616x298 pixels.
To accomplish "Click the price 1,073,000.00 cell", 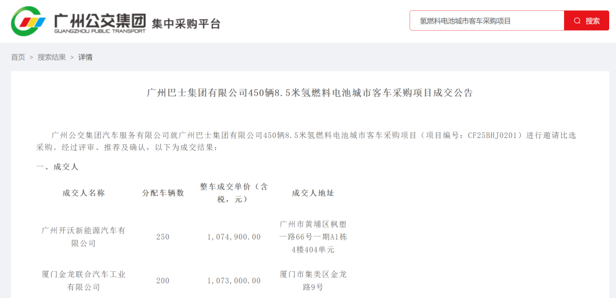I will [x=234, y=281].
